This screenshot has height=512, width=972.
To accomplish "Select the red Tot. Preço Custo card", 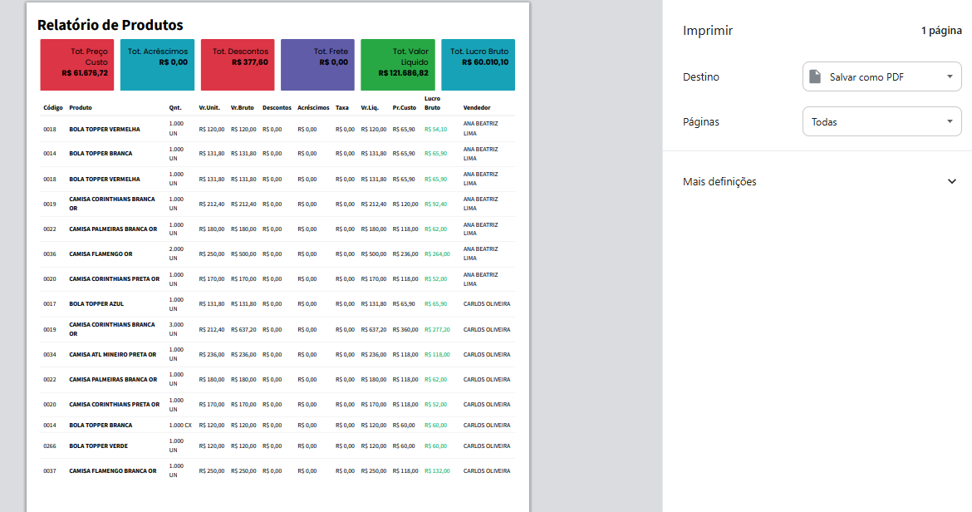I will tap(77, 65).
